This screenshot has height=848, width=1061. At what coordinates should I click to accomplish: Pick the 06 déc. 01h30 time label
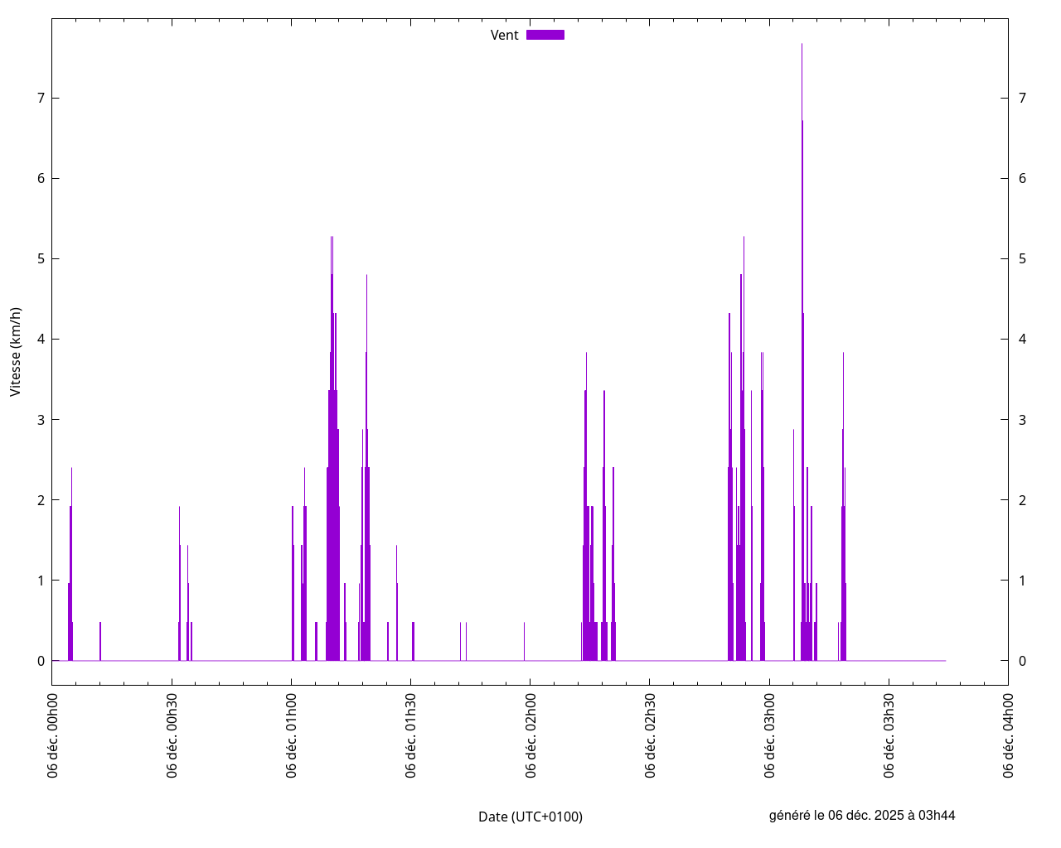[x=410, y=735]
